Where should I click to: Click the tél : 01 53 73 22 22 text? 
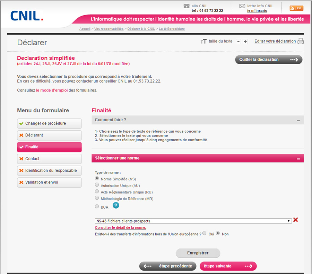coord(207,11)
